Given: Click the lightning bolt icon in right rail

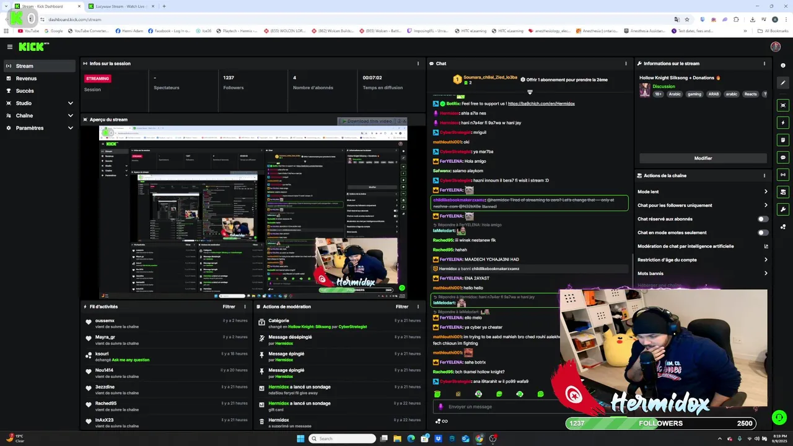Looking at the screenshot, I should coord(783,123).
